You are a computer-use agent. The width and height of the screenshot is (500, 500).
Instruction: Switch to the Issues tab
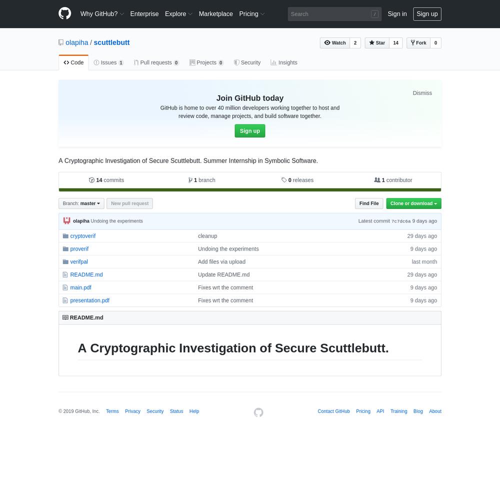click(x=108, y=62)
